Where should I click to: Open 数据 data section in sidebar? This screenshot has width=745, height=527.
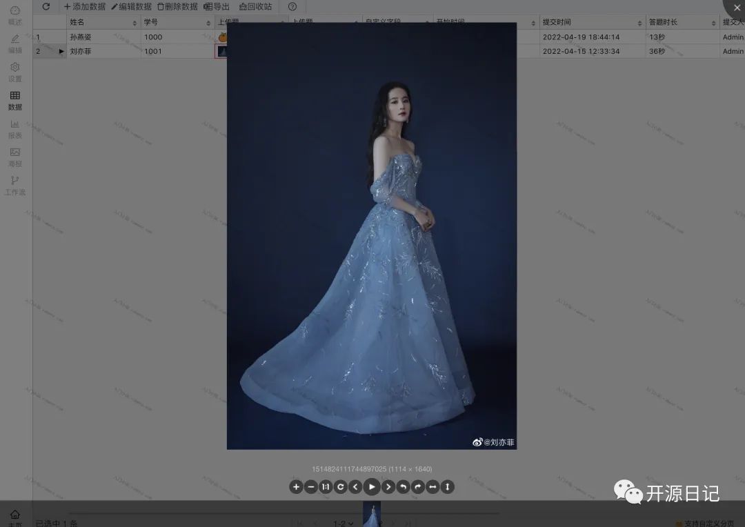click(15, 101)
